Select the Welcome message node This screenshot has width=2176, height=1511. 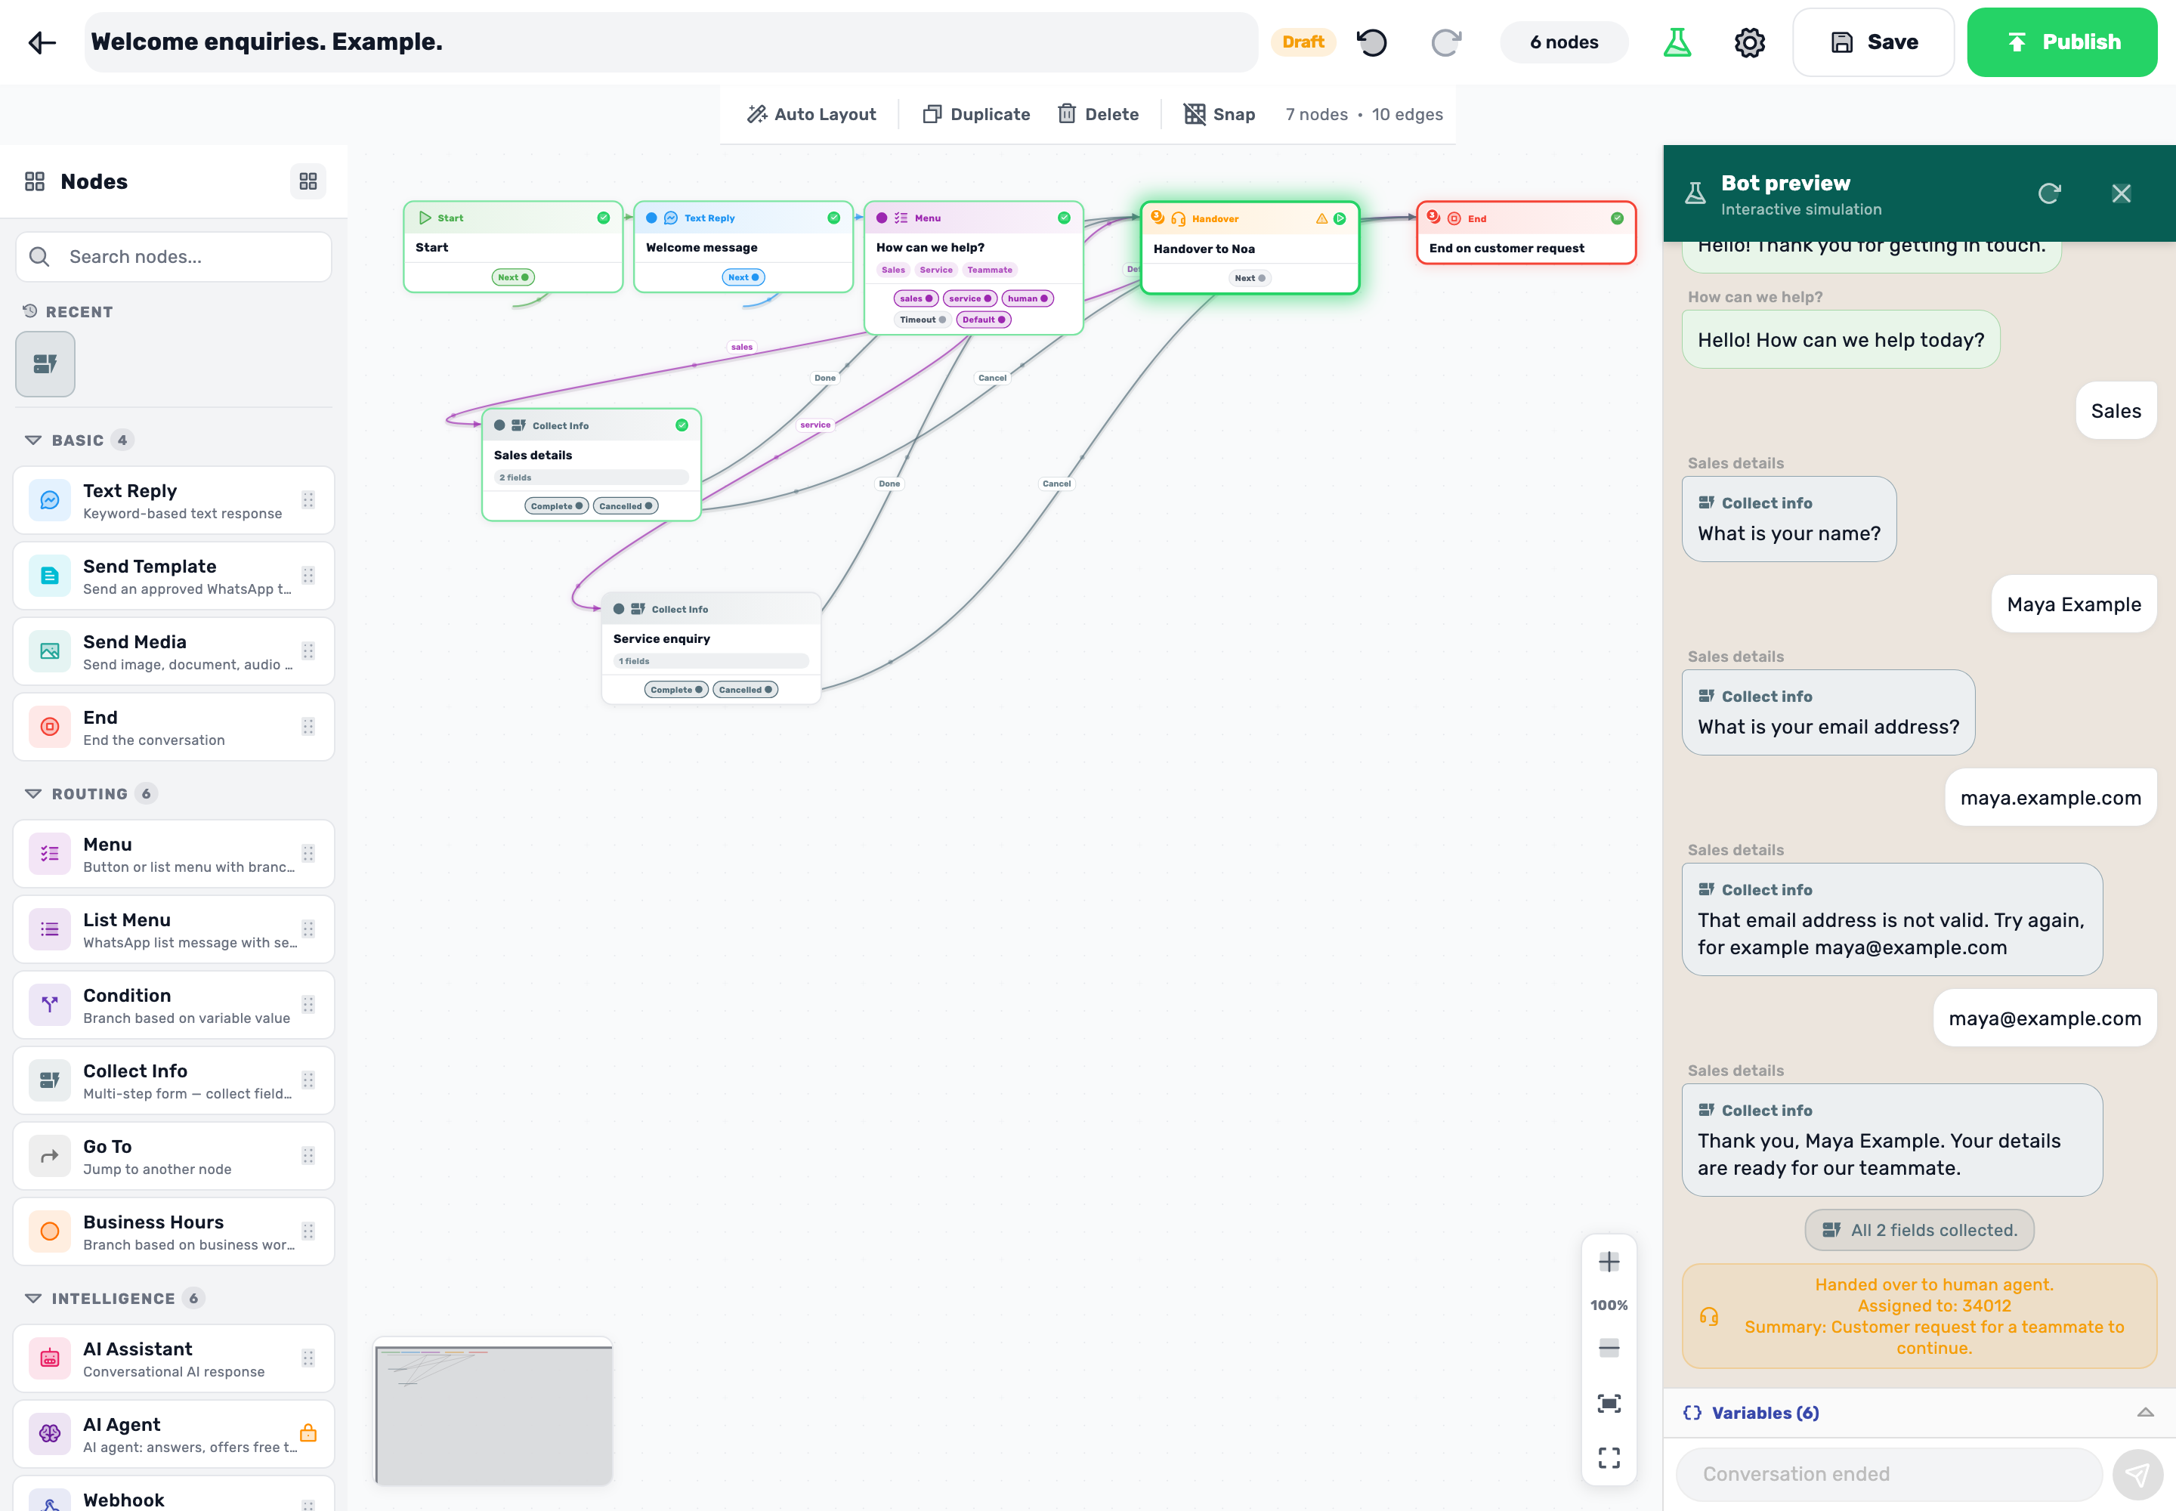click(743, 246)
